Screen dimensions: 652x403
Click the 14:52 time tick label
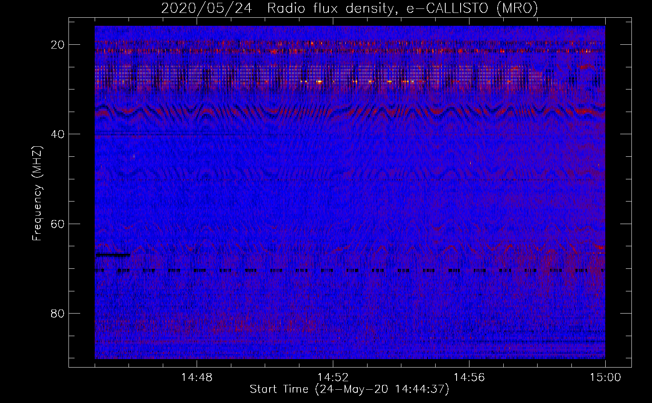click(x=333, y=378)
